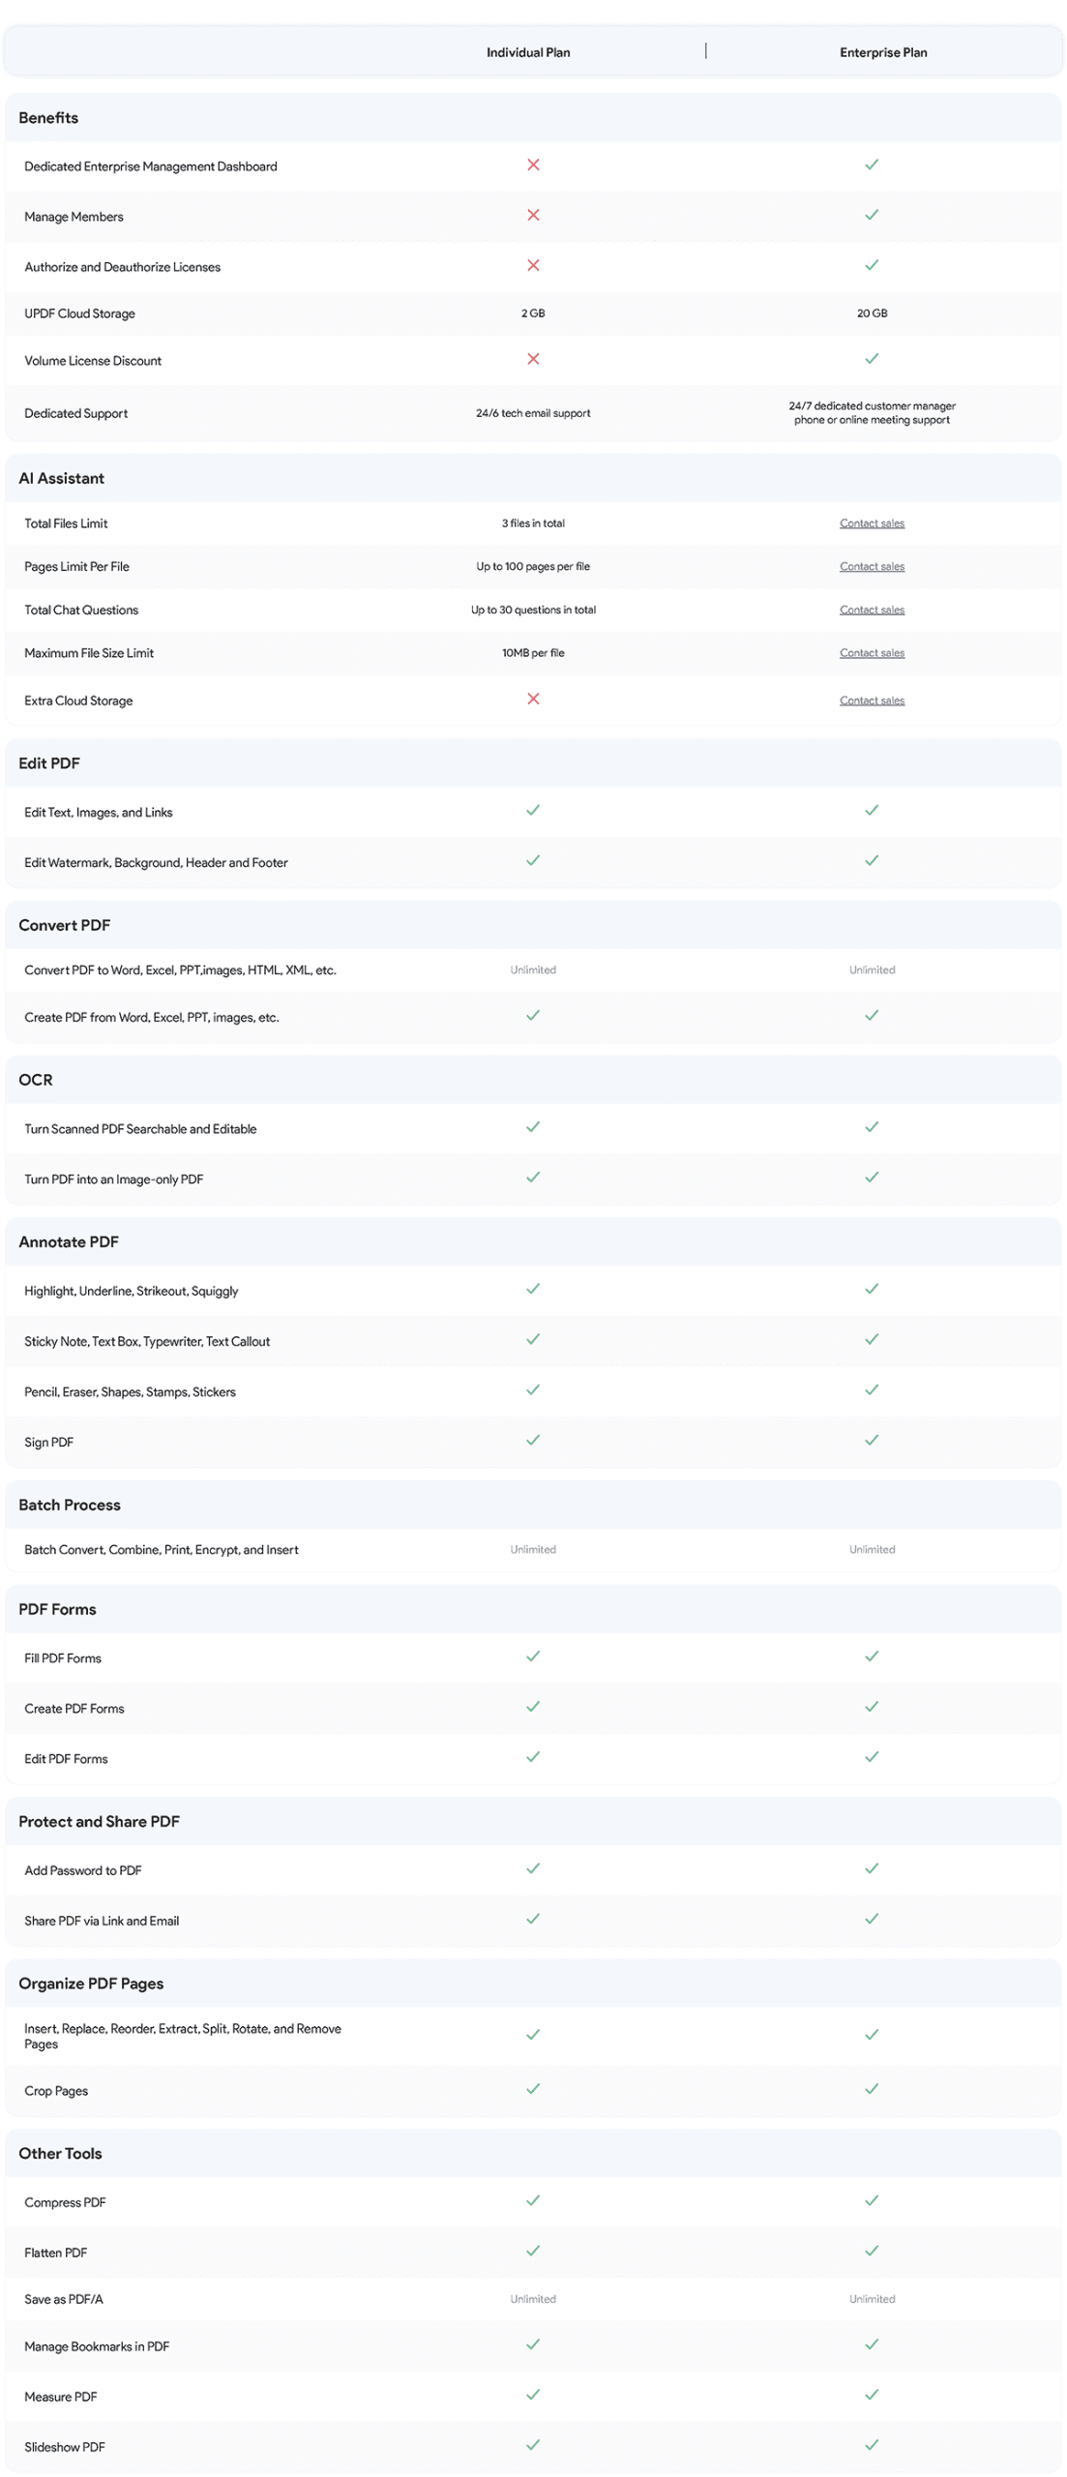
Task: Click the AI Assistant section heading
Action: pos(62,478)
